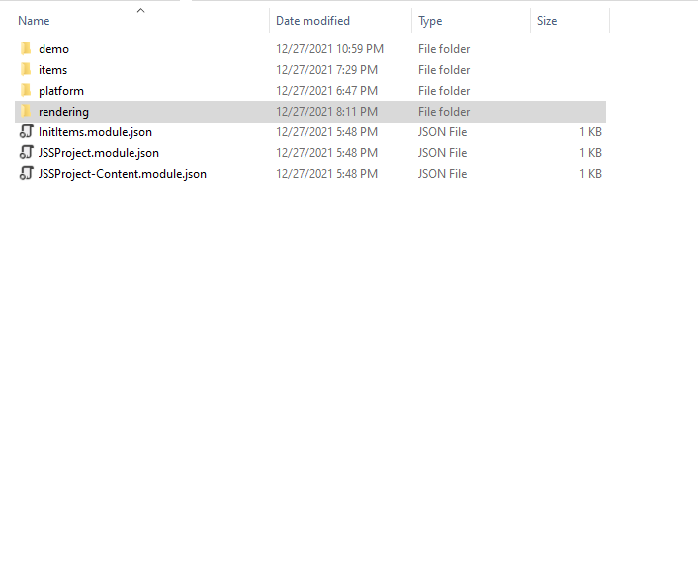Sort by the Name column header
This screenshot has width=698, height=581.
(x=34, y=21)
